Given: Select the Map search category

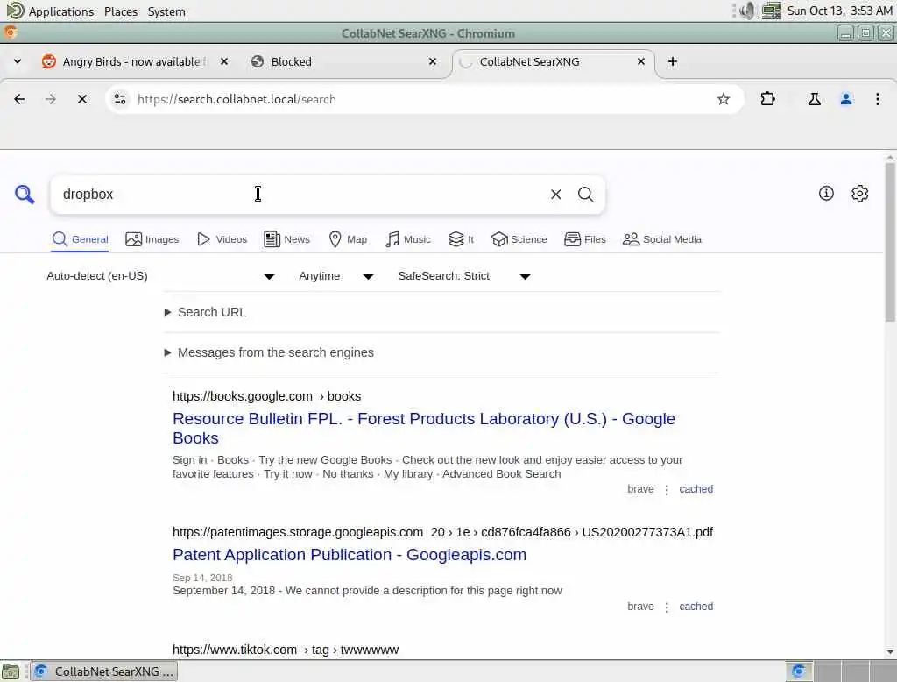Looking at the screenshot, I should [x=348, y=239].
